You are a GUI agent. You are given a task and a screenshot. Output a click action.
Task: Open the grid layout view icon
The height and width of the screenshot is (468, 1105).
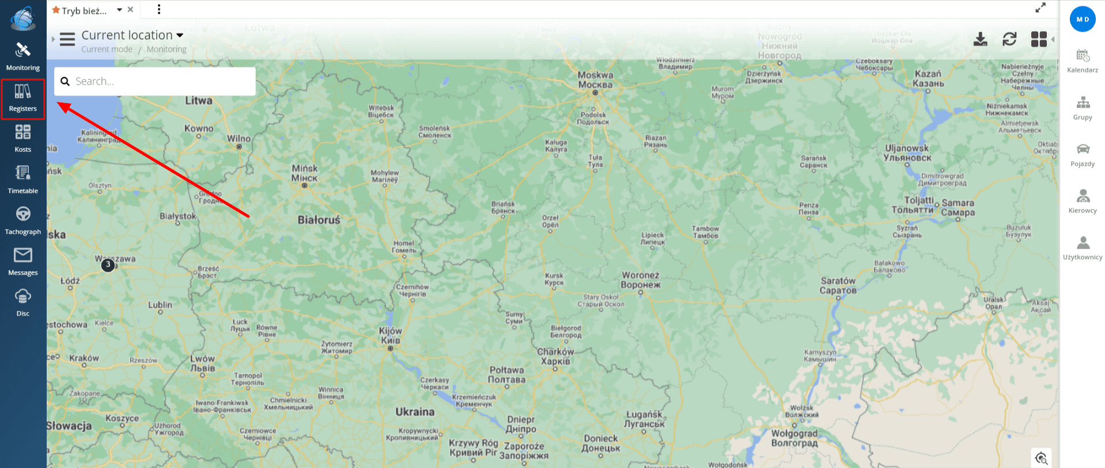click(1039, 39)
